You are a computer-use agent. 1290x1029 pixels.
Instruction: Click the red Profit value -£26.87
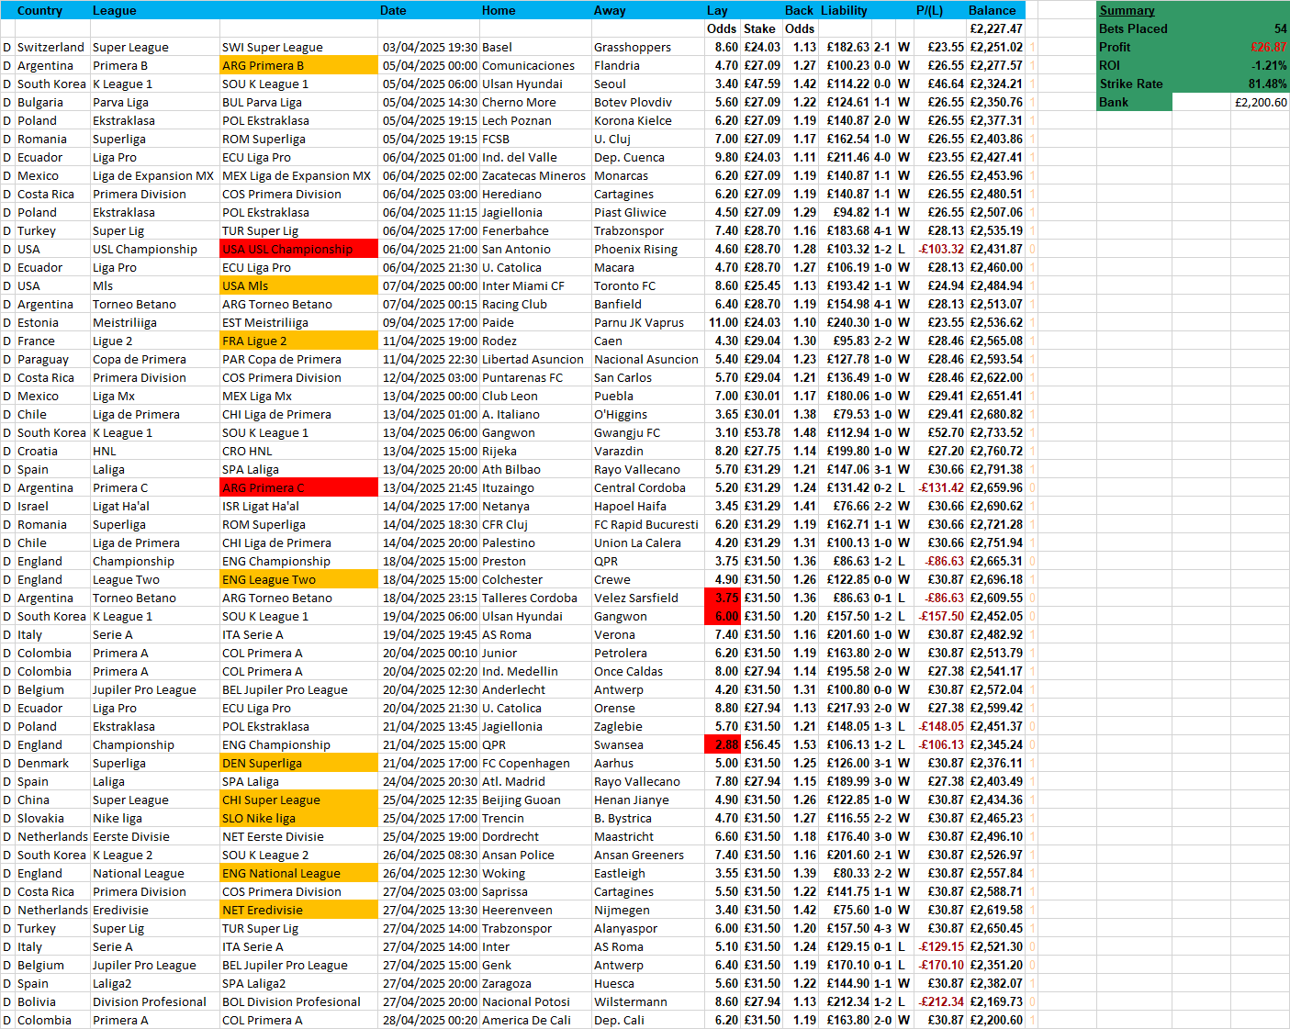click(1268, 47)
